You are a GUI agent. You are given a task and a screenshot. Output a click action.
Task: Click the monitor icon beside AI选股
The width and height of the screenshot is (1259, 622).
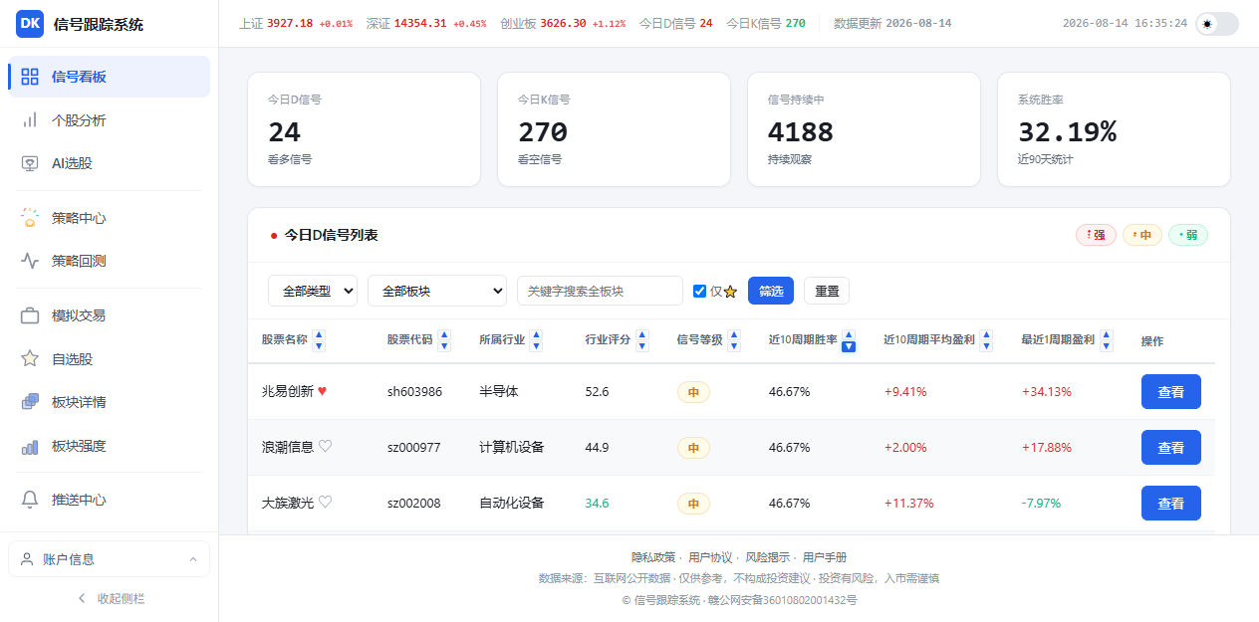coord(30,163)
